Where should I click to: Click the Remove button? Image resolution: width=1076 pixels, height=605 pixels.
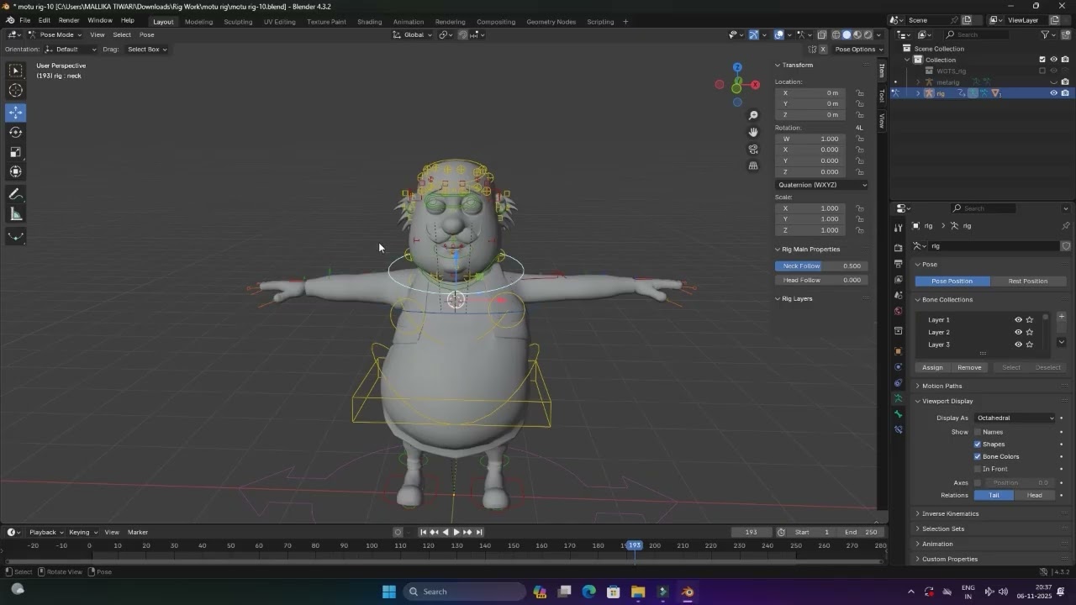click(969, 367)
